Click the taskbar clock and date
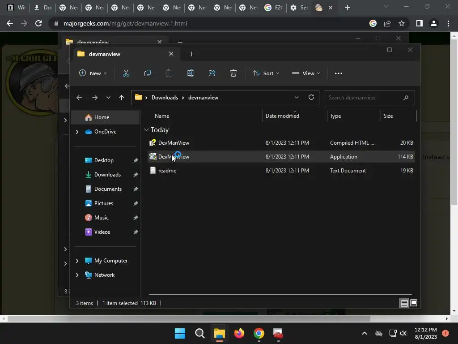The height and width of the screenshot is (344, 458). point(426,333)
